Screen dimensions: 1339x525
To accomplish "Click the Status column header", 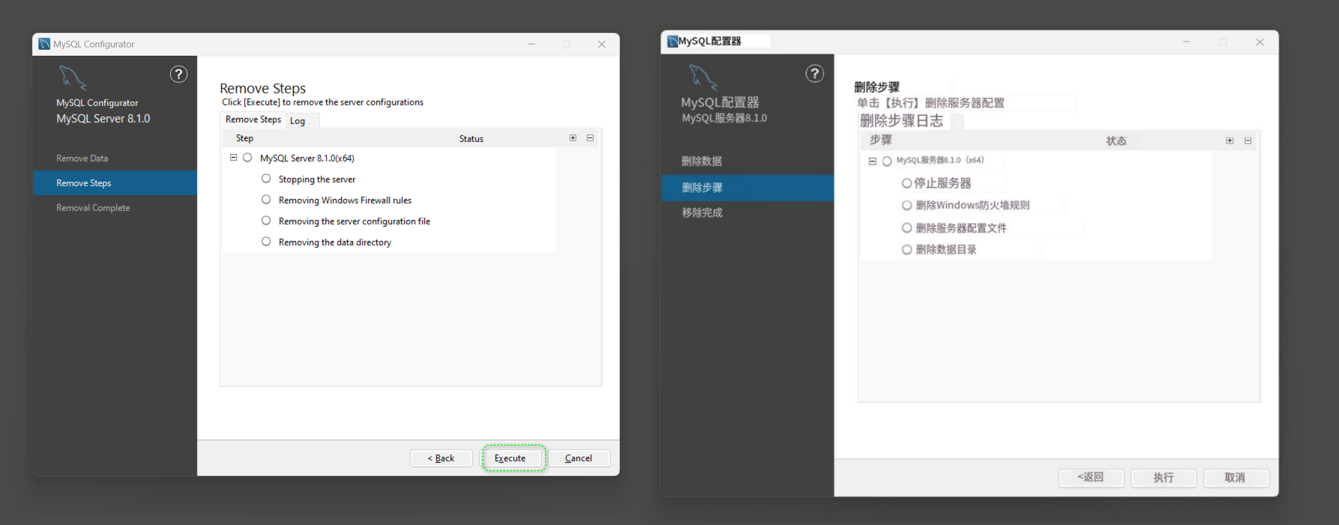I will tap(471, 138).
